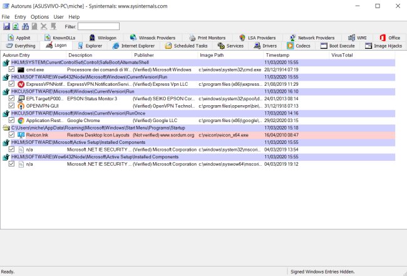The width and height of the screenshot is (407, 276).
Task: Click the cmd.exe black console icon
Action: pos(21,69)
